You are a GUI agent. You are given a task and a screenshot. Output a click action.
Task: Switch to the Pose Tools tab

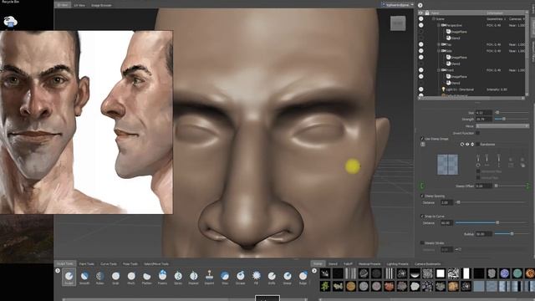click(130, 264)
